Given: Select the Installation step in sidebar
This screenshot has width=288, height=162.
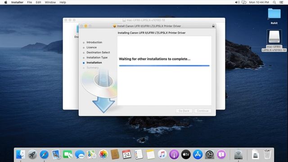Looking at the screenshot, I should click(94, 63).
